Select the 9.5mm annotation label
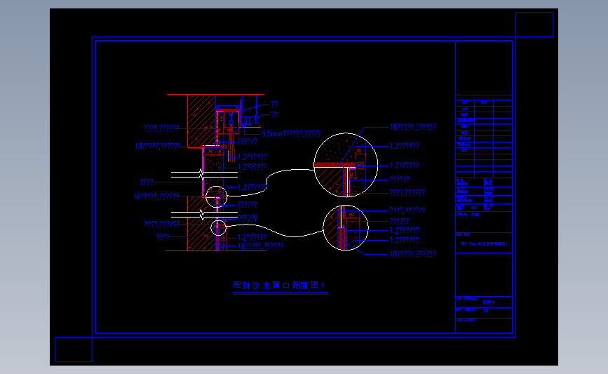Viewport: 608px width, 374px height. (292, 134)
